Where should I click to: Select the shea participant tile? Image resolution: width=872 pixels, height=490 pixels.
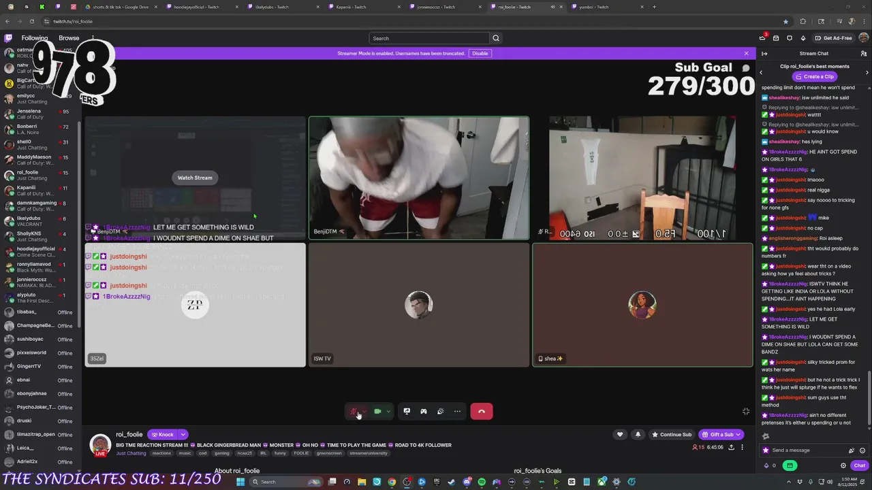(642, 305)
